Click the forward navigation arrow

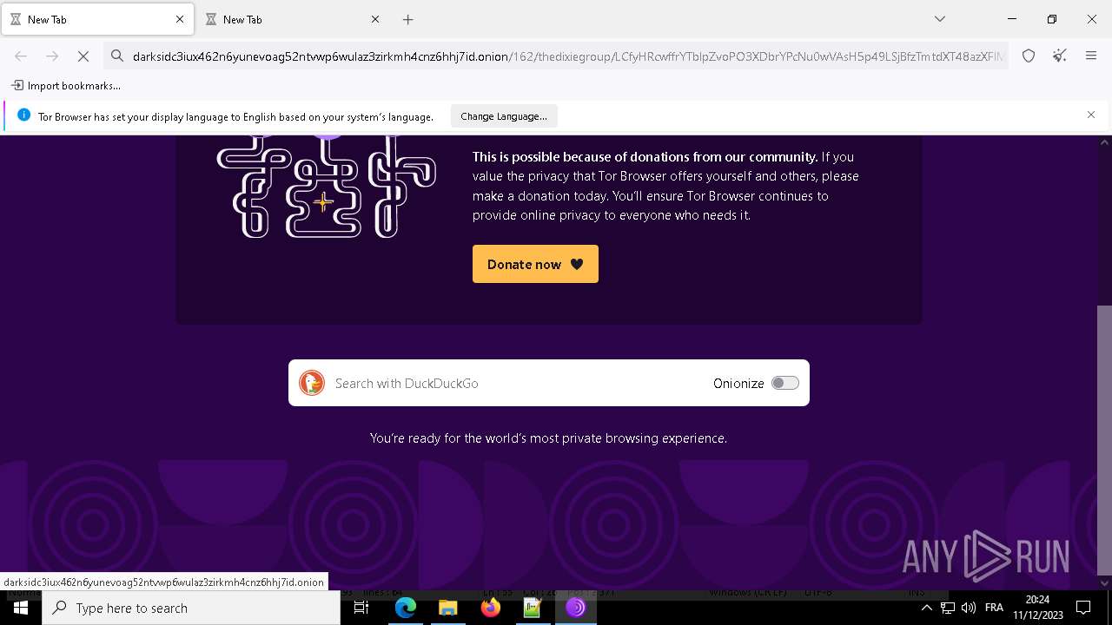click(x=52, y=56)
